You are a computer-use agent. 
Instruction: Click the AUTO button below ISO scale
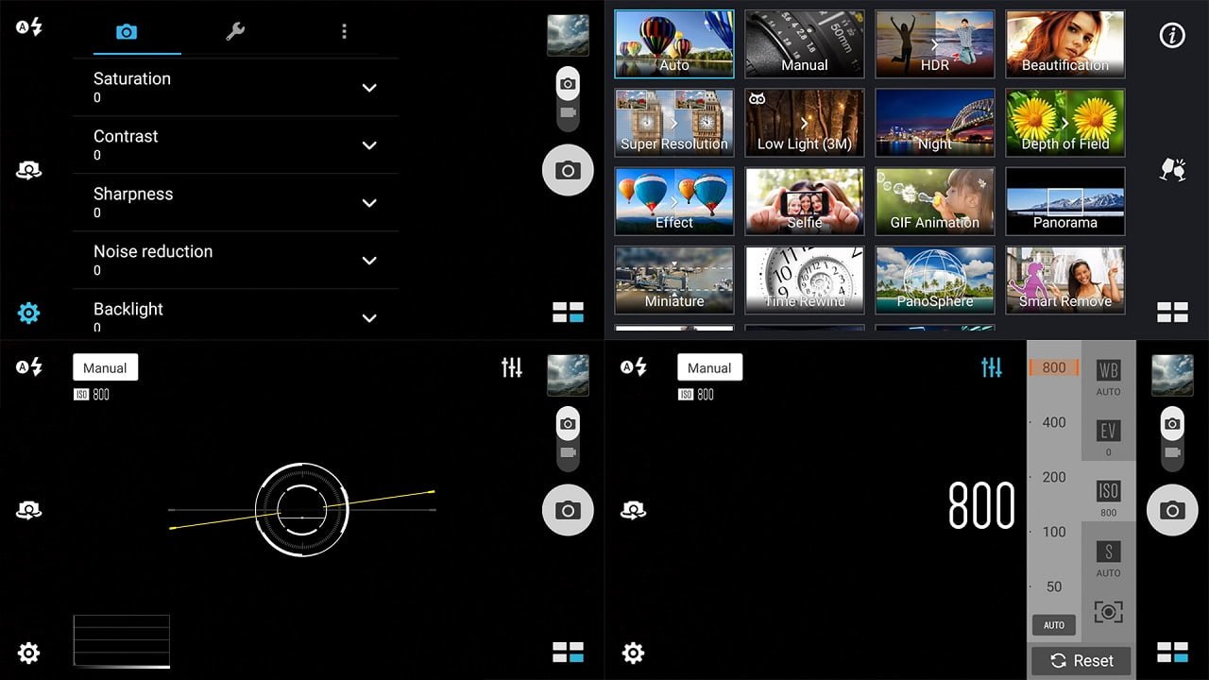click(1053, 625)
